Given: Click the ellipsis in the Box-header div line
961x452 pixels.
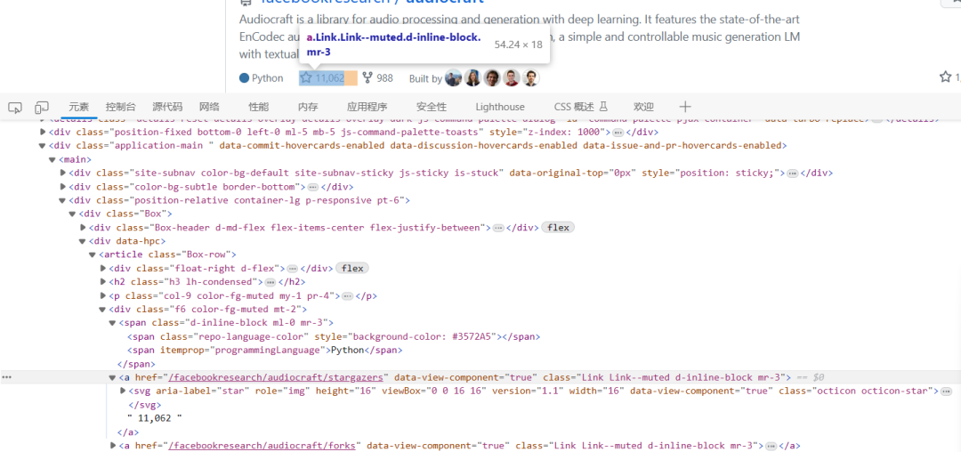Looking at the screenshot, I should point(498,228).
